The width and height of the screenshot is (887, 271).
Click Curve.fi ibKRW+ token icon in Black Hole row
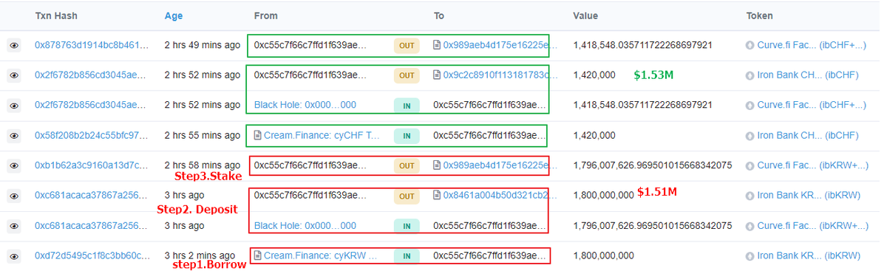pyautogui.click(x=750, y=226)
